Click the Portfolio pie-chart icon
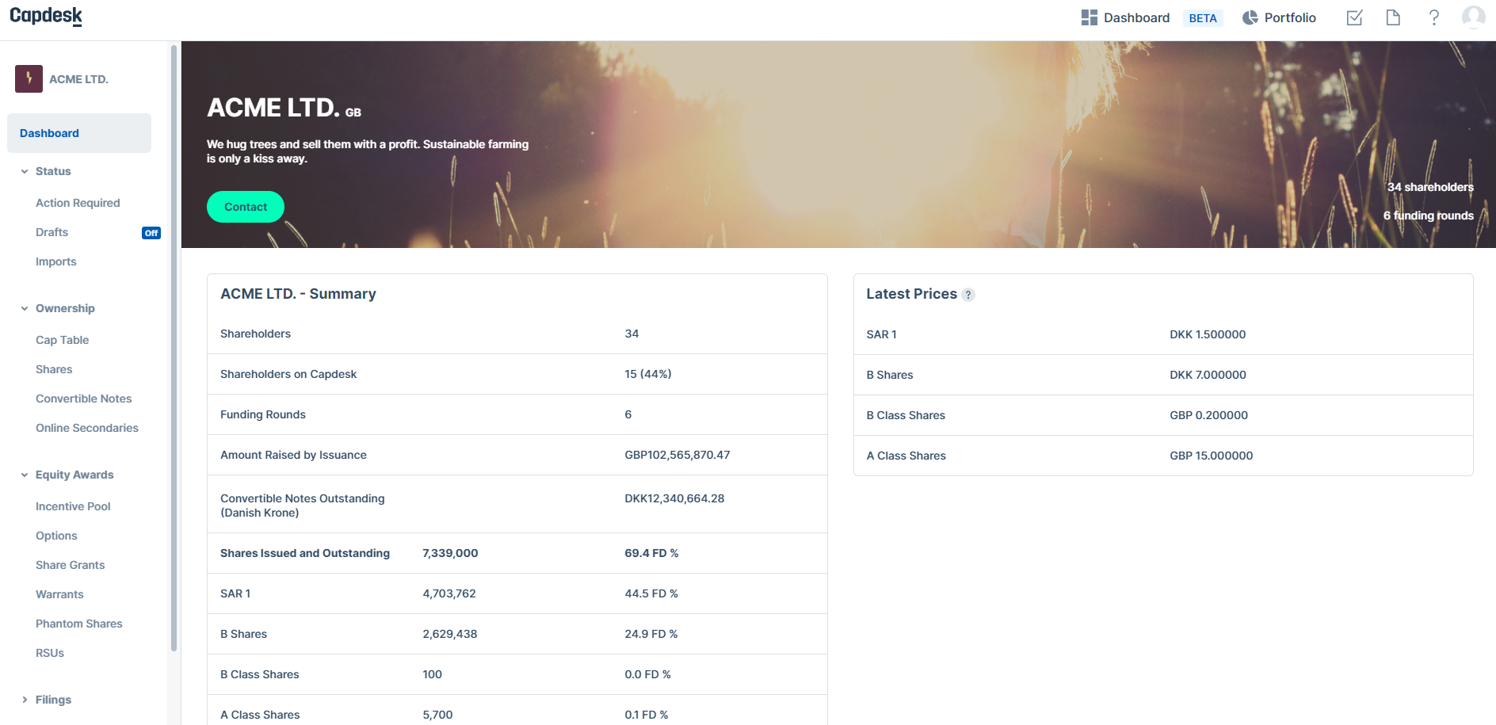The height and width of the screenshot is (725, 1496). click(1250, 17)
